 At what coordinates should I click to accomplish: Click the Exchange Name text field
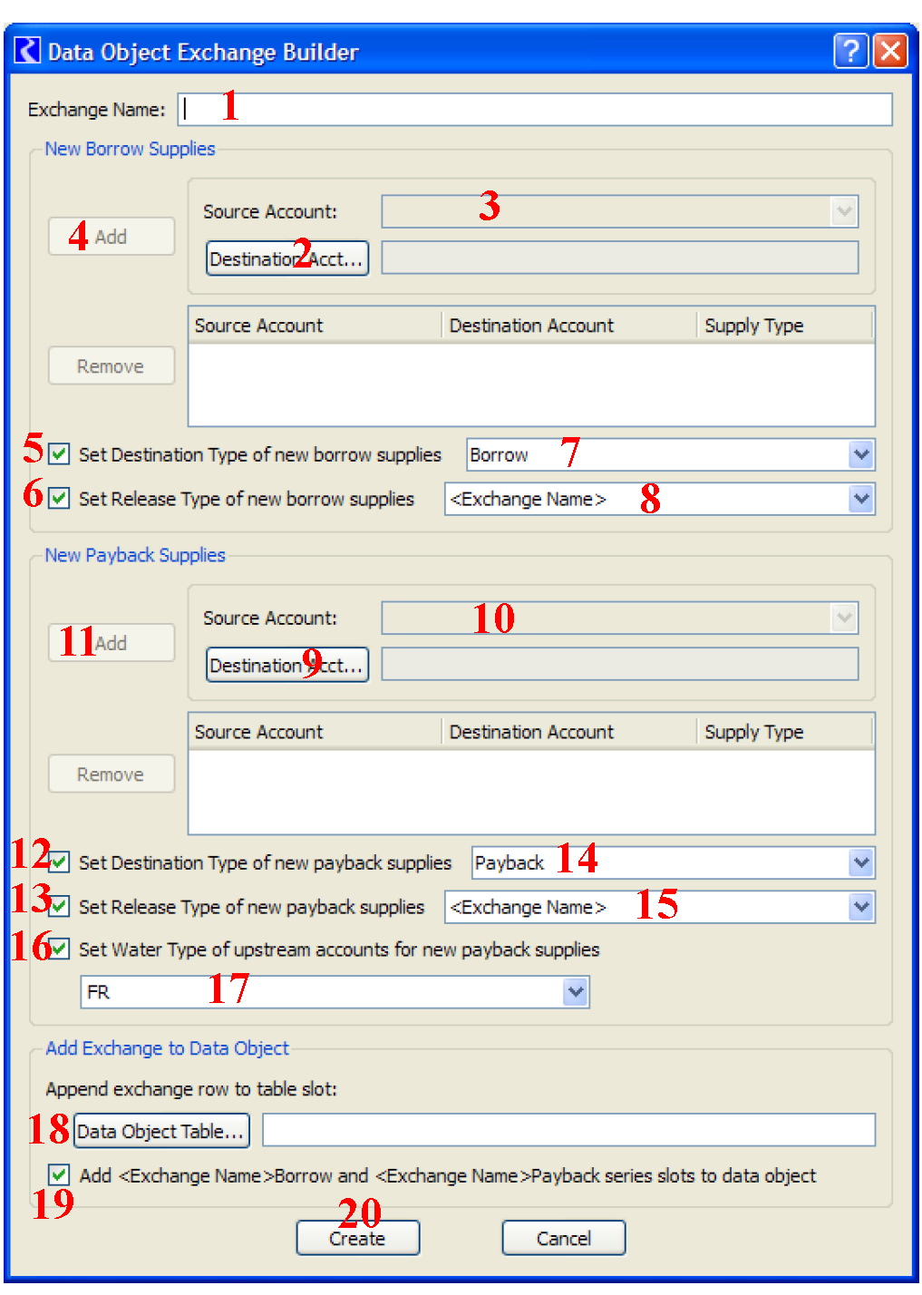point(535,110)
